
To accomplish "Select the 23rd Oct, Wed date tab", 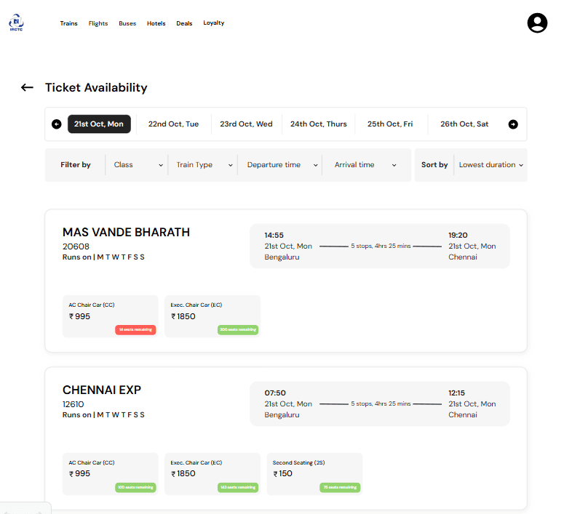I will click(x=246, y=124).
